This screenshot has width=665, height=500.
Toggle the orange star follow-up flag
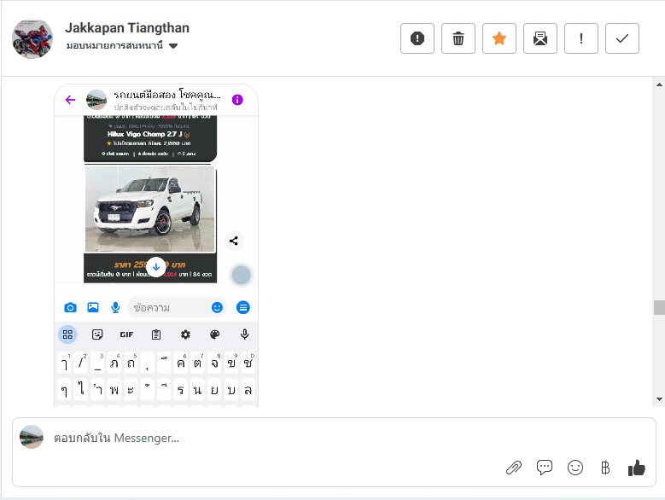tap(499, 38)
